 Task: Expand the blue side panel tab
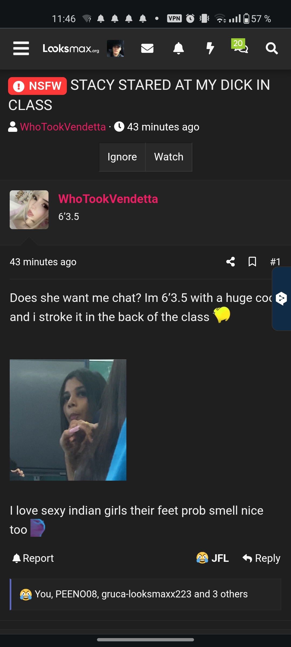[x=282, y=299]
